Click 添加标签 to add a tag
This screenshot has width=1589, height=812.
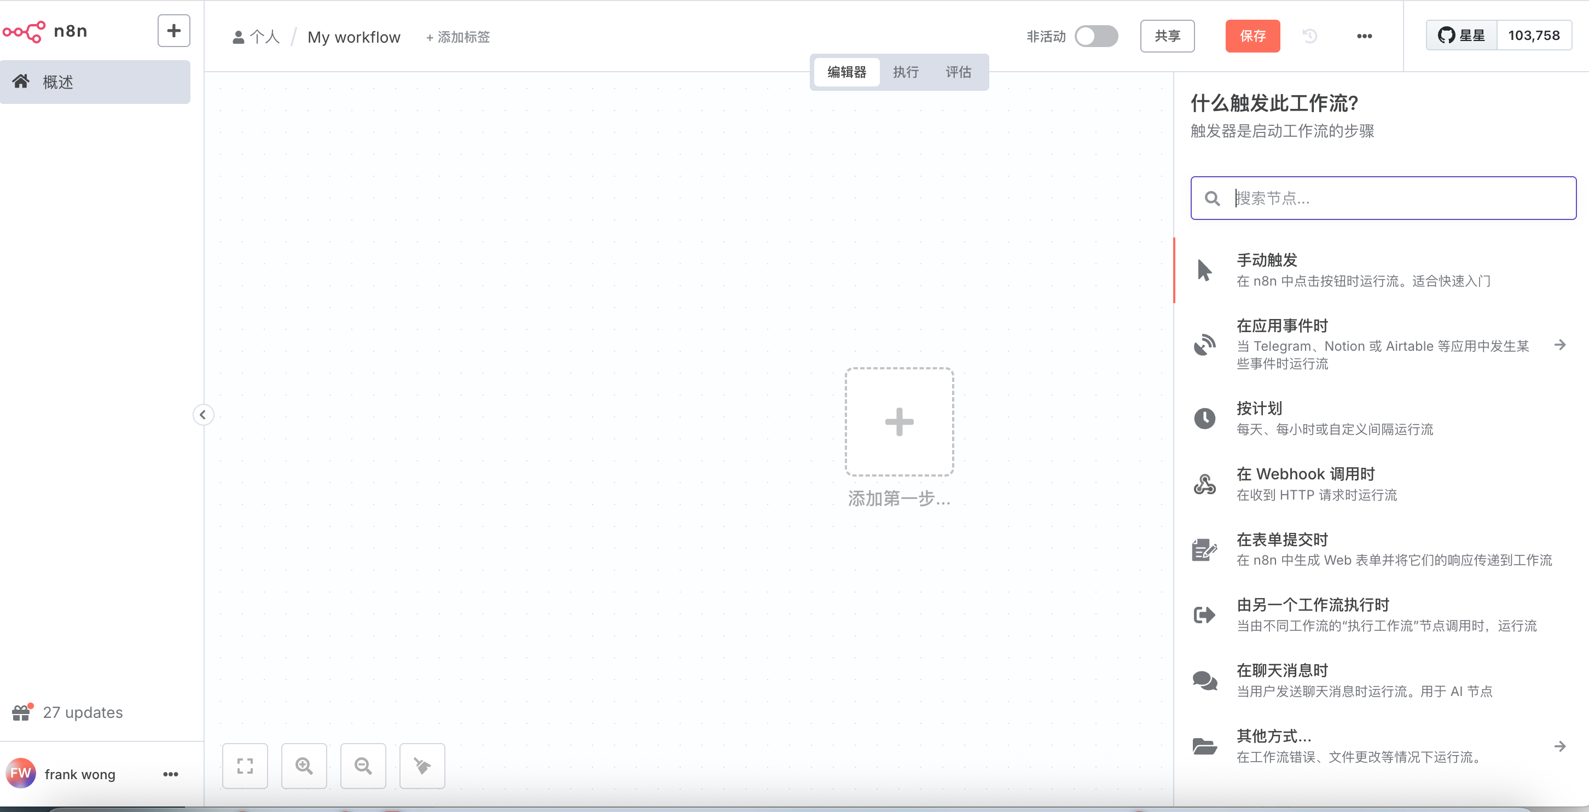(x=457, y=37)
